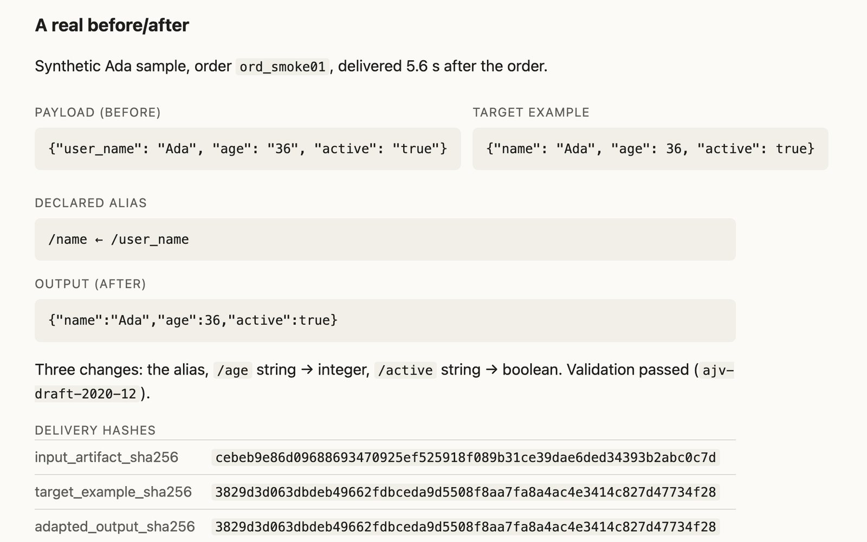The image size is (867, 542).
Task: Select the ord_smoke01 inline code
Action: pyautogui.click(x=282, y=67)
